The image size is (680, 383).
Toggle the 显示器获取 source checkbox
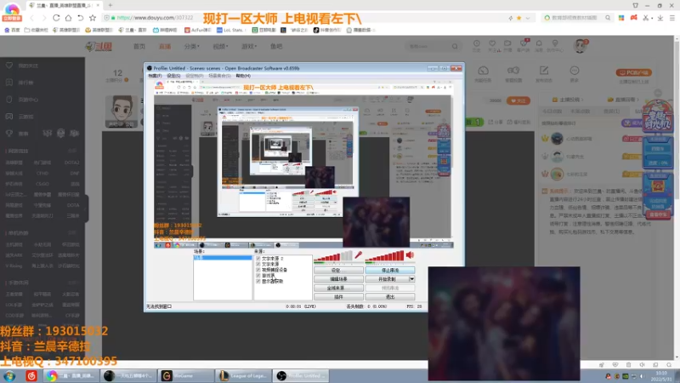[258, 281]
